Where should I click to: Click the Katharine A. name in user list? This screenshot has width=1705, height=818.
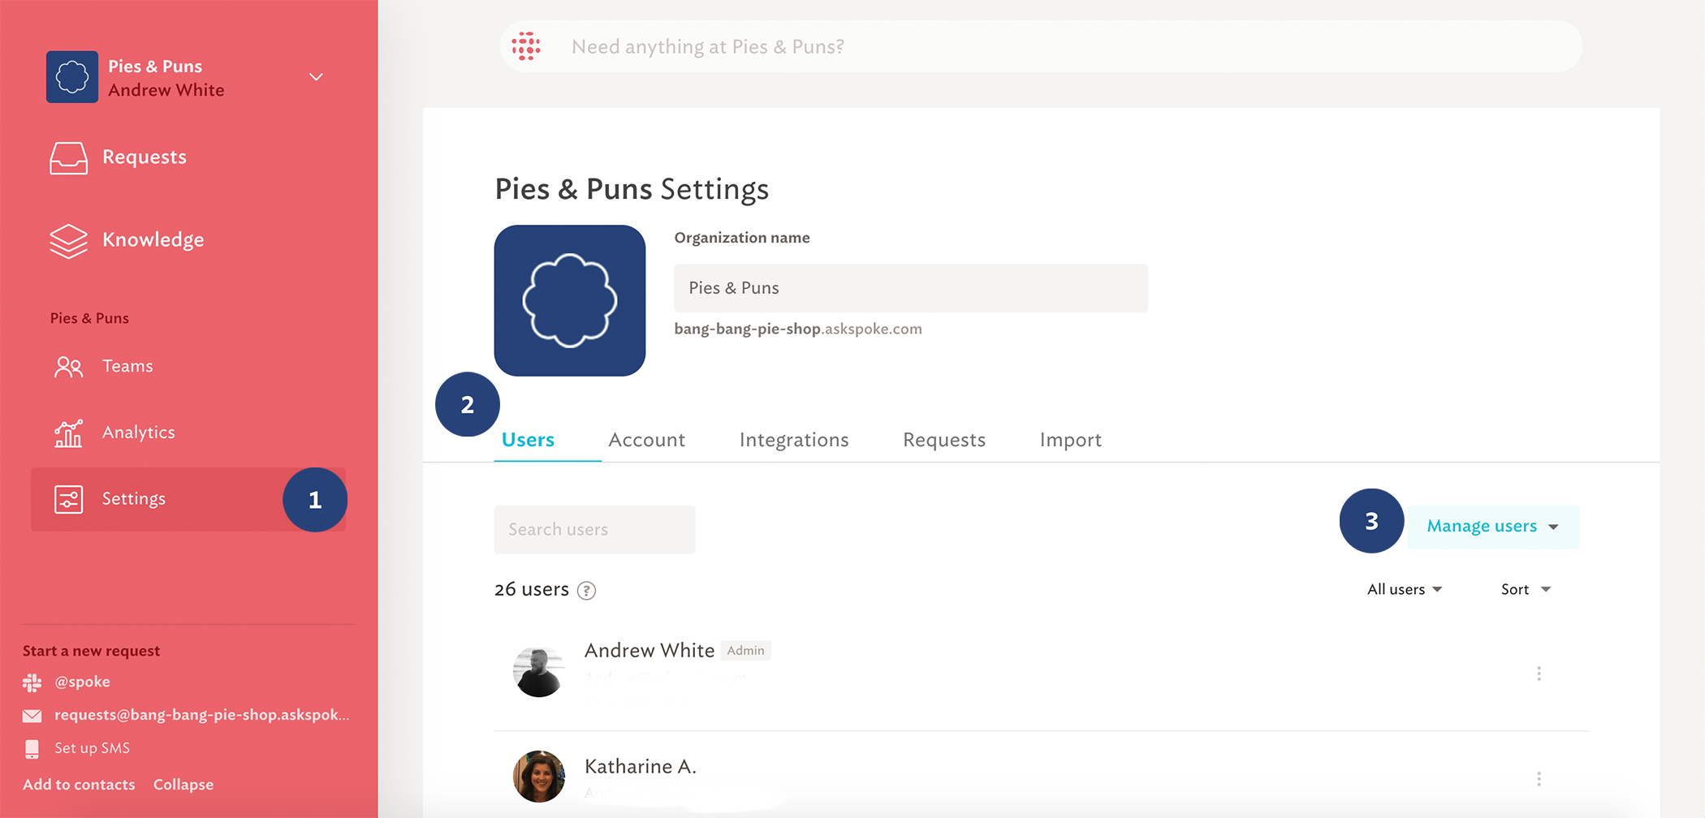coord(641,767)
